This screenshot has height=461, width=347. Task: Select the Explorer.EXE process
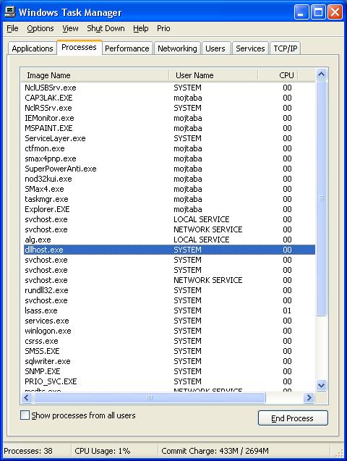point(169,209)
